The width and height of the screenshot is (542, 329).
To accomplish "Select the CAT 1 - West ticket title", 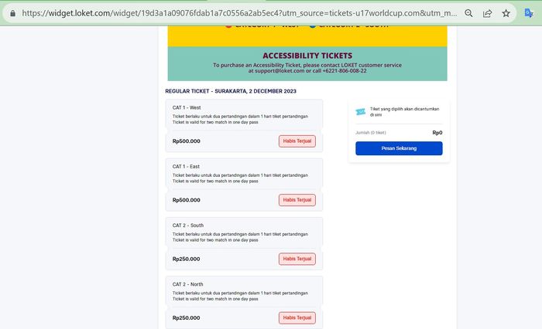I will (x=187, y=107).
